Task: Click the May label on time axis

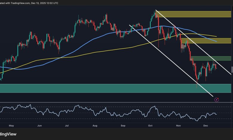Action: pos(11,126)
